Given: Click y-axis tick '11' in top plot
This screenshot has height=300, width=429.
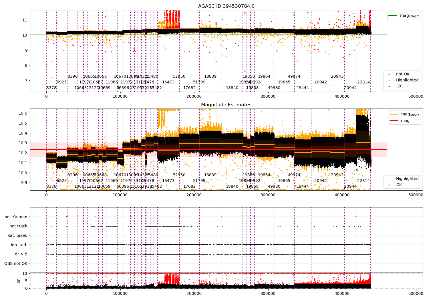Looking at the screenshot, I should (25, 20).
